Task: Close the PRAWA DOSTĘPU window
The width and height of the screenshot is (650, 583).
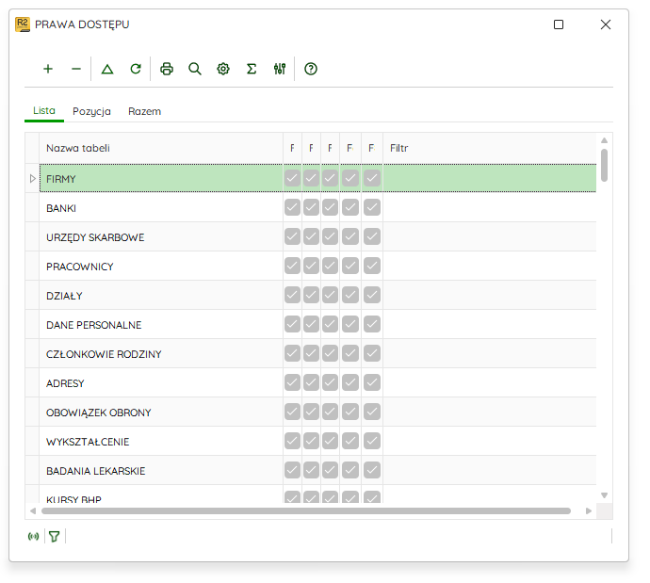Action: pos(606,24)
